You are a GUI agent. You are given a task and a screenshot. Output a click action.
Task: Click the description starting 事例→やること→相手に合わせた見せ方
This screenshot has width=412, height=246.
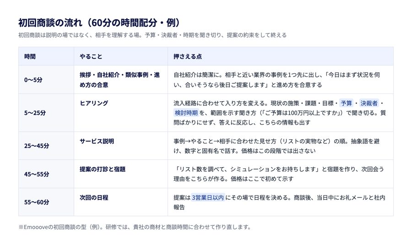coord(276,146)
